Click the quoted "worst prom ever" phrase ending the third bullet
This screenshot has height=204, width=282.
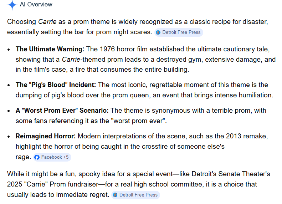(x=139, y=121)
